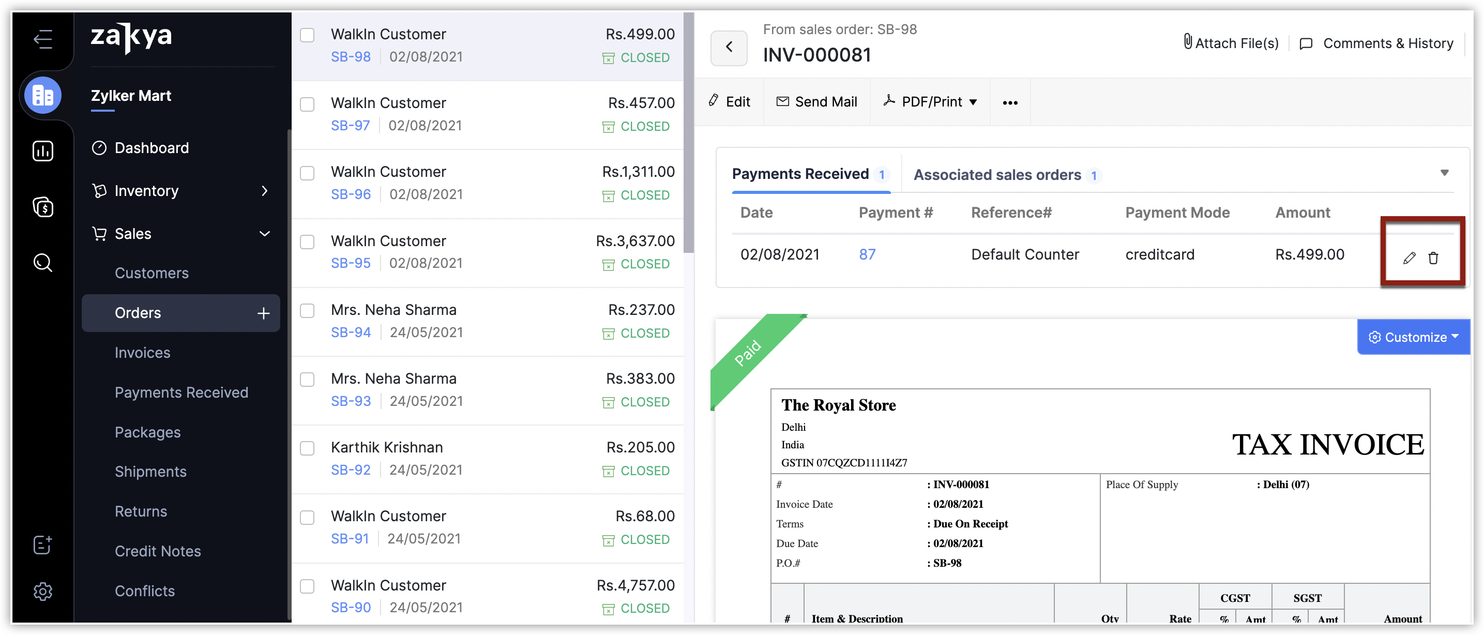Collapse the sidebar with the menu icon
1484x635 pixels.
(x=42, y=39)
